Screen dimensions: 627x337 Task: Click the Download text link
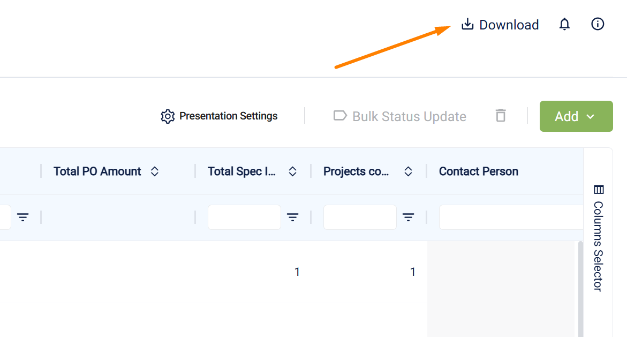tap(509, 25)
